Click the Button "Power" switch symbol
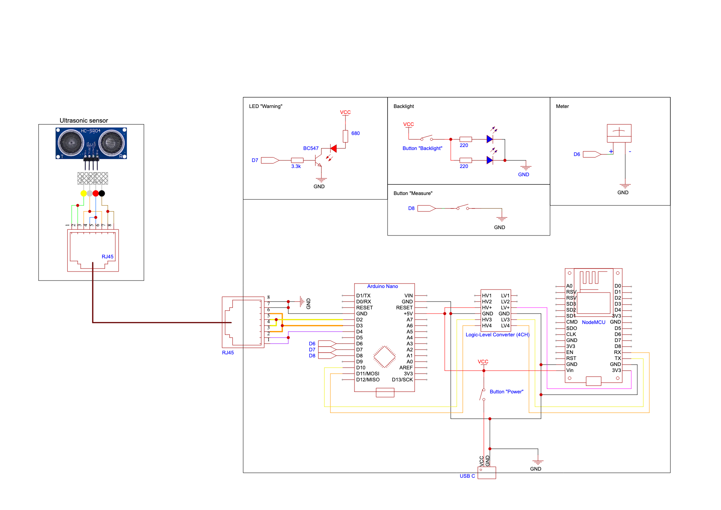 click(x=483, y=394)
